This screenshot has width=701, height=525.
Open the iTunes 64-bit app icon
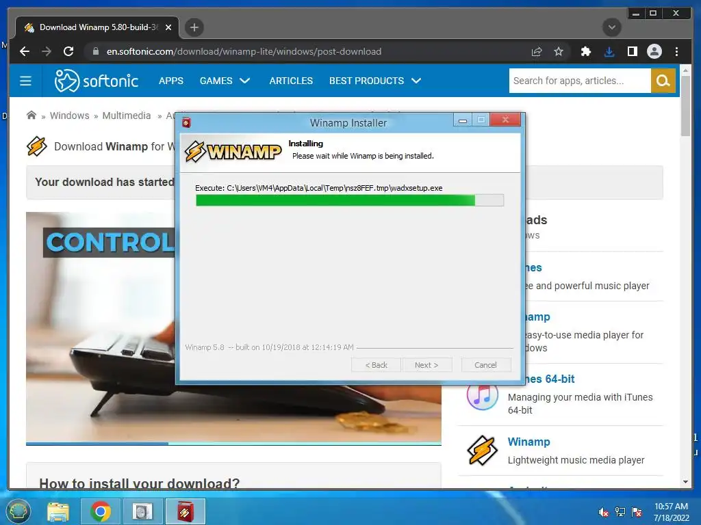(x=482, y=395)
